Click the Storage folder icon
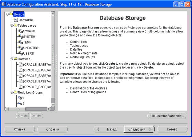The image size is (192, 137). 11,14
